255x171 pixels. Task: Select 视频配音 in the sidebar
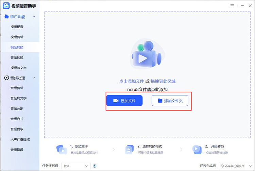click(17, 27)
